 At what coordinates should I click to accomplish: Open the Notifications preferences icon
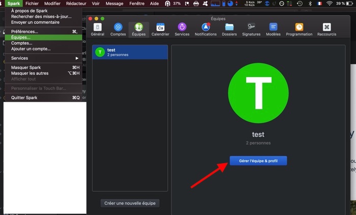pos(205,29)
